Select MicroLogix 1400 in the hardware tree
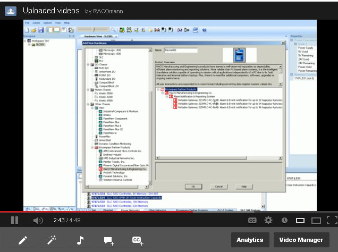338x252 pixels. click(x=112, y=50)
